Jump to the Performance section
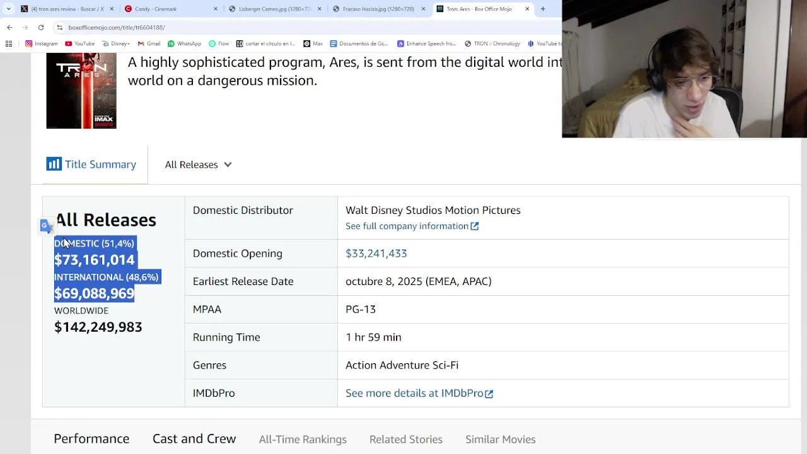Image resolution: width=807 pixels, height=454 pixels. coord(91,439)
